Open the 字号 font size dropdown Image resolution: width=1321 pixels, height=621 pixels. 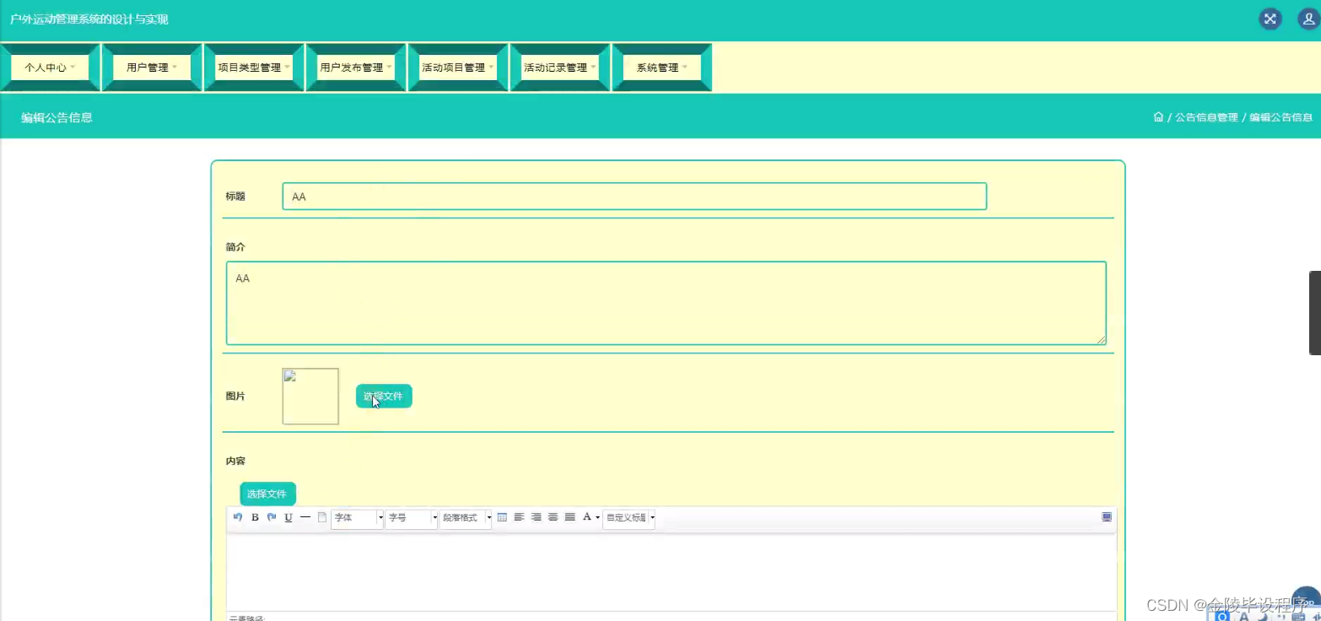(x=410, y=517)
